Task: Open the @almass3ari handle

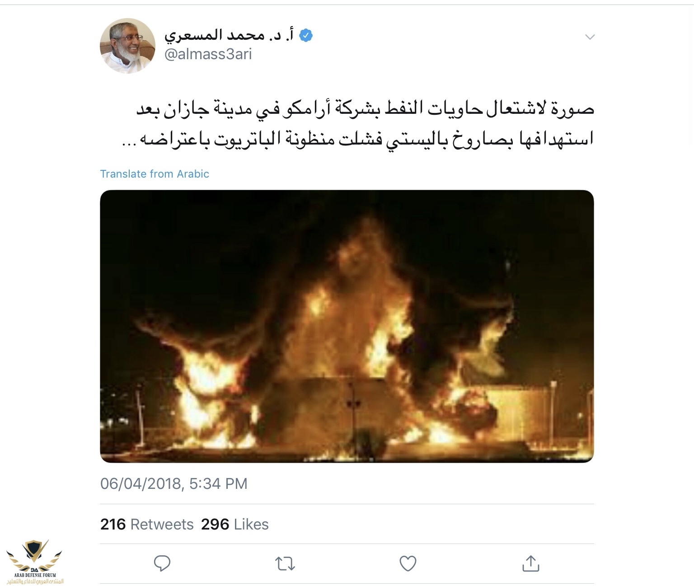Action: click(x=208, y=54)
